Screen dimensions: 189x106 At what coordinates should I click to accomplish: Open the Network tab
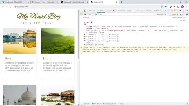point(148,11)
